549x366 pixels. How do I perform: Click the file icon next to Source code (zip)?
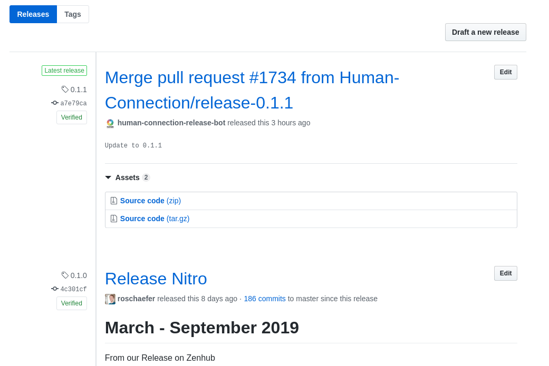click(x=114, y=201)
